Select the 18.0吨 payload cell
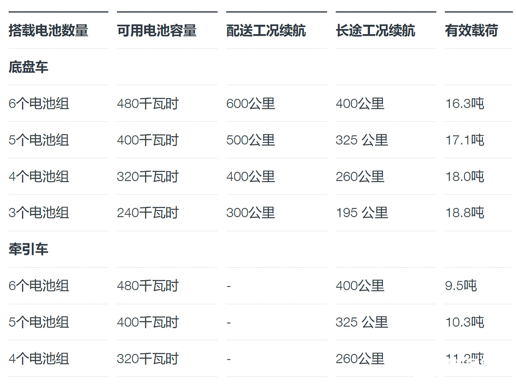516x387 pixels. tap(464, 176)
